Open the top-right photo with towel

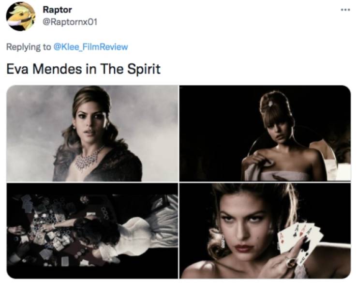pyautogui.click(x=265, y=134)
